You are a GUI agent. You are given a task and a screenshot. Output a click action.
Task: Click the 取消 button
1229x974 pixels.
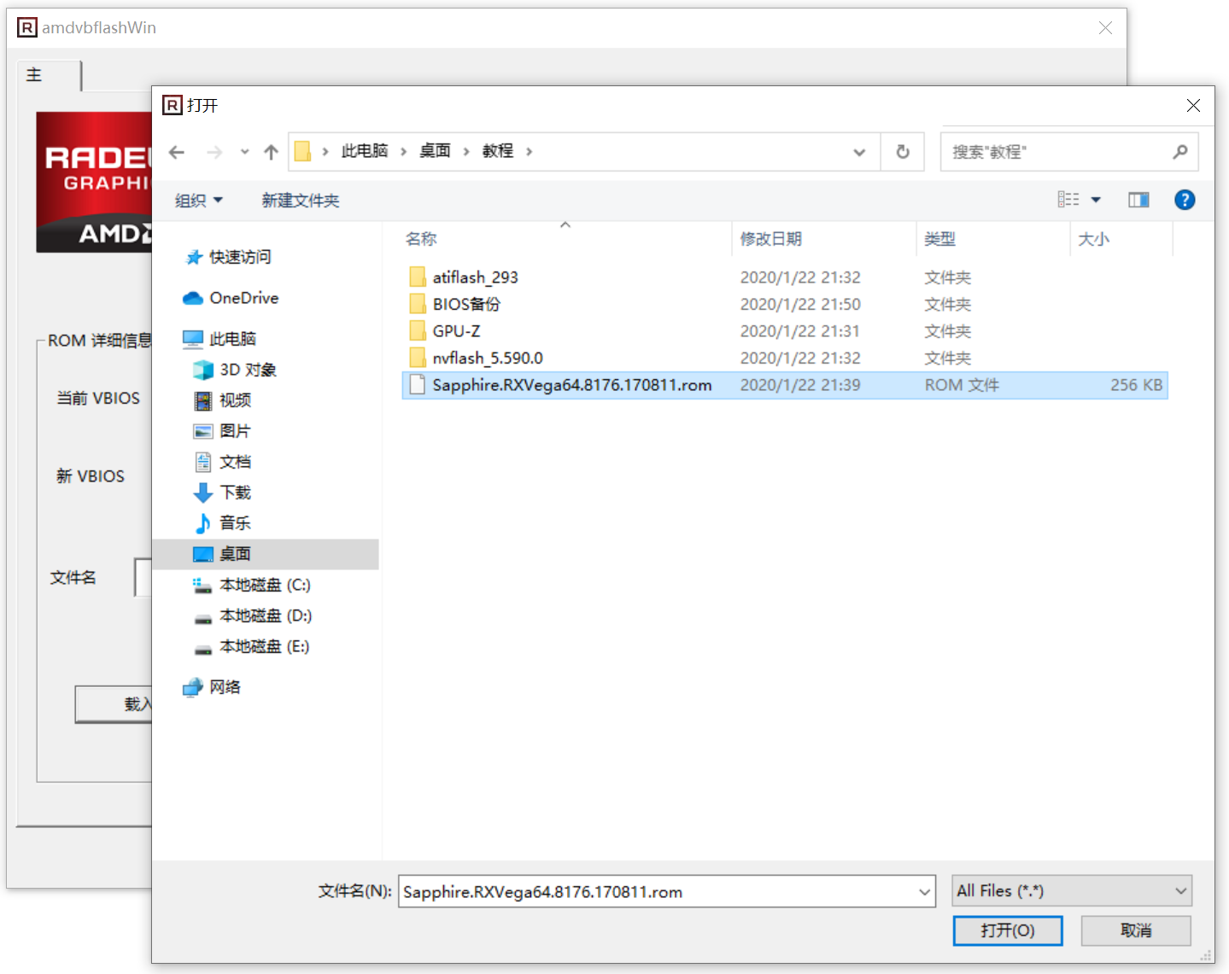(x=1136, y=930)
